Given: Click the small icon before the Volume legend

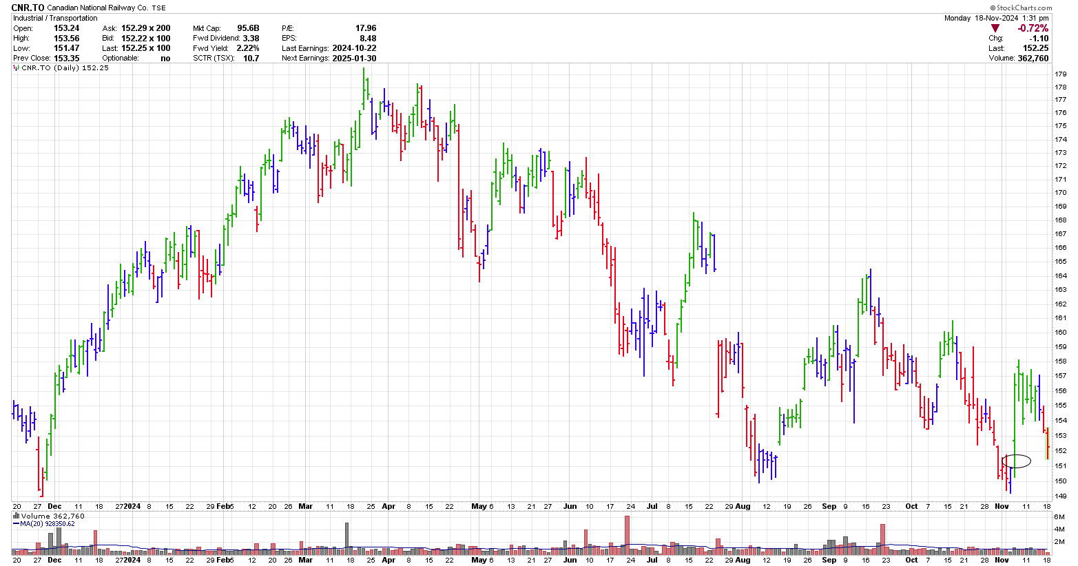Looking at the screenshot, I should click(17, 516).
